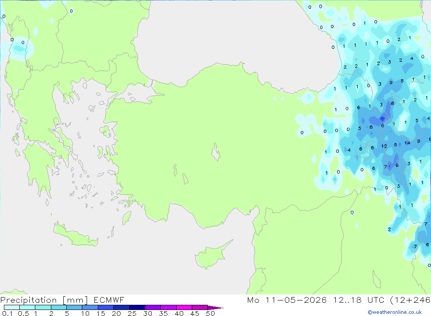Click the legend tick label '15'
Image resolution: width=431 pixels, height=316 pixels.
point(101,313)
